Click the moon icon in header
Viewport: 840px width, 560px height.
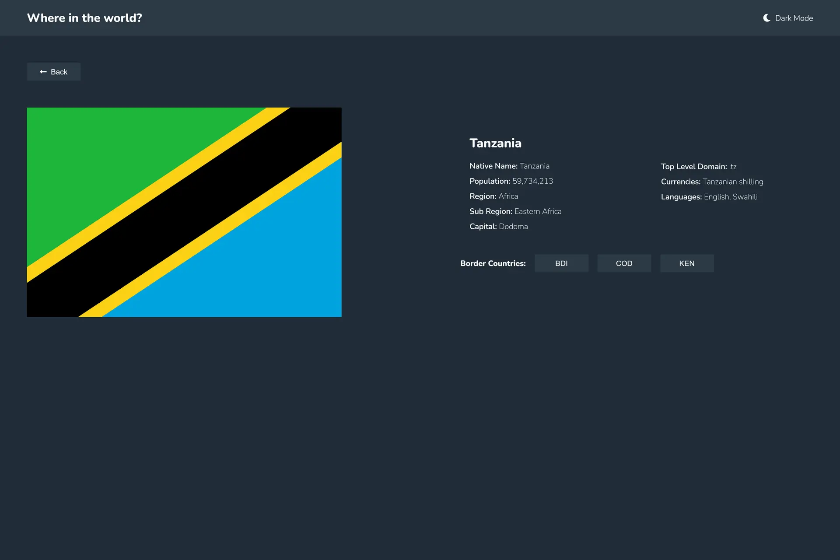(x=766, y=18)
